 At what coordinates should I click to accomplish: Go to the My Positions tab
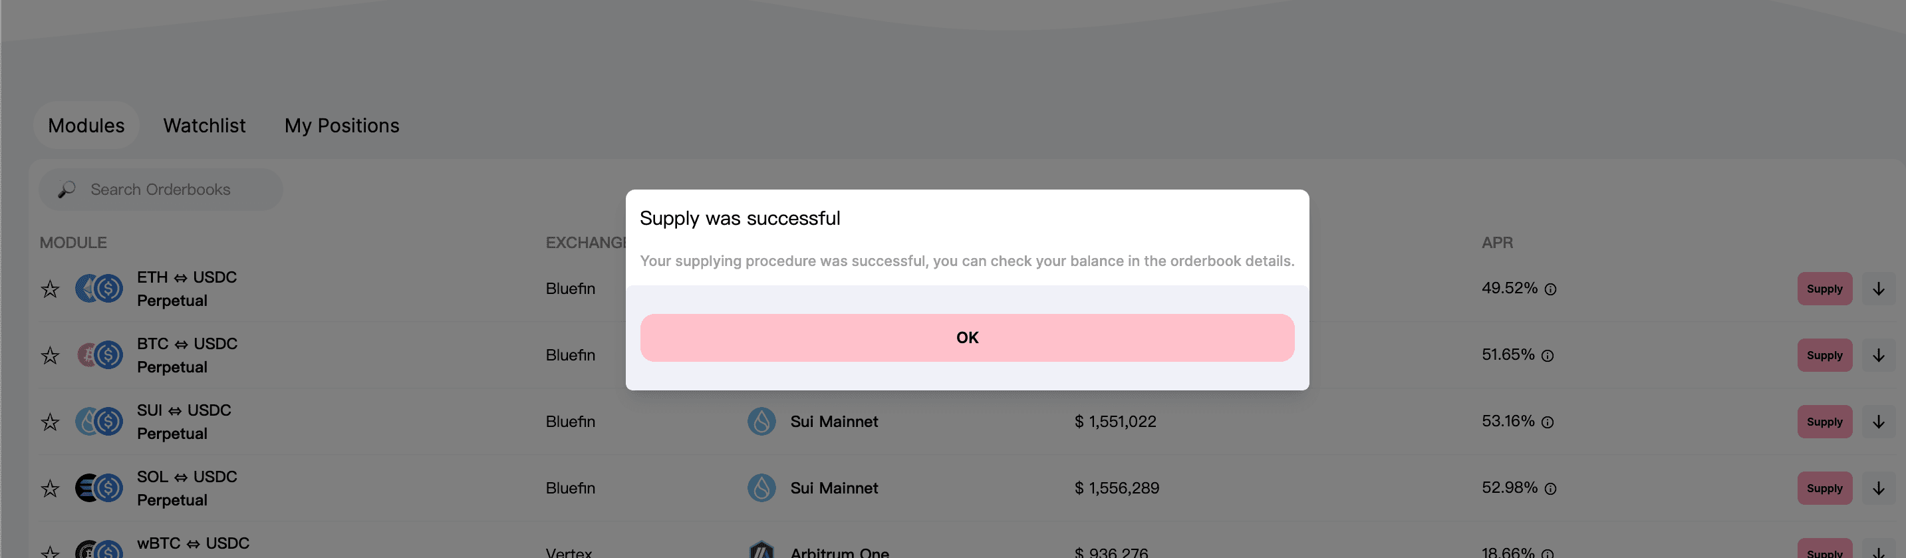click(x=342, y=126)
